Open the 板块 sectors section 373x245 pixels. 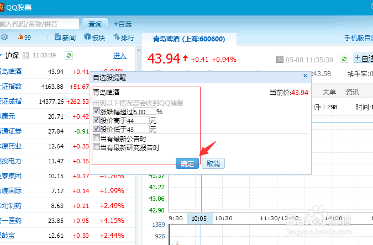[94, 37]
